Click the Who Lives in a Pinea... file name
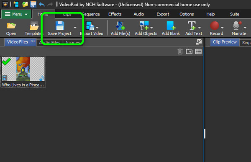 coord(23,85)
